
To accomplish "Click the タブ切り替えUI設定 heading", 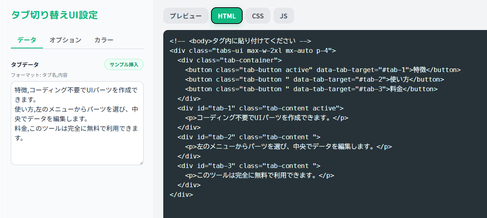I will [x=55, y=15].
